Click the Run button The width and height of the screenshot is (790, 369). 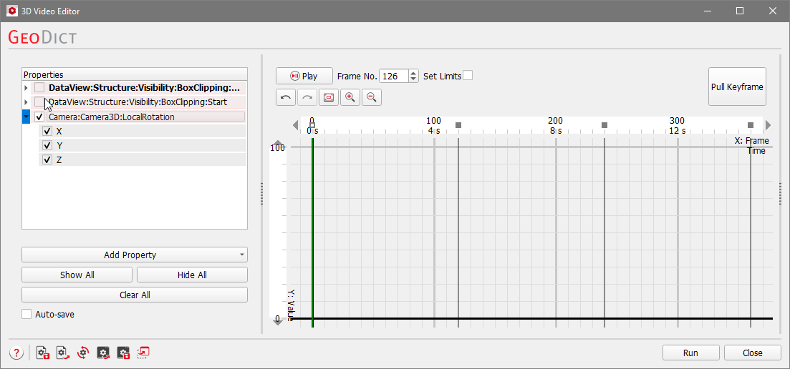[x=690, y=353]
